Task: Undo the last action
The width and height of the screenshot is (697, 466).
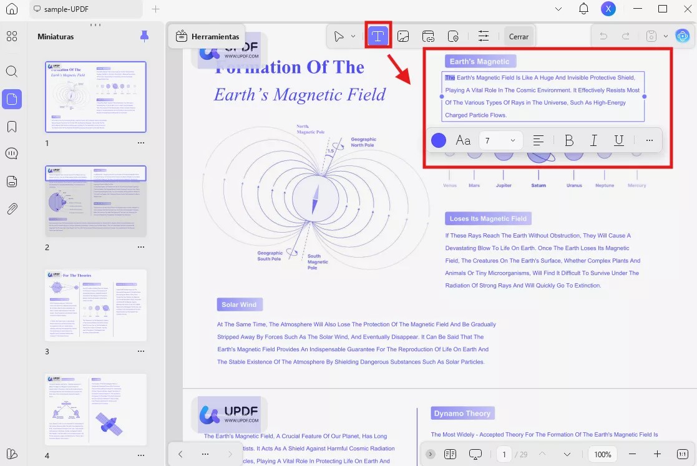Action: pyautogui.click(x=603, y=36)
